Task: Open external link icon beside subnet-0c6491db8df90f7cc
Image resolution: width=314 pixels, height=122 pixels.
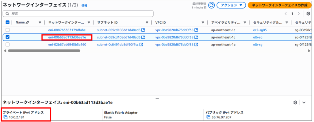Action: (x=141, y=45)
